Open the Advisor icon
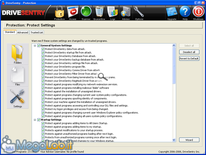 click(126, 13)
